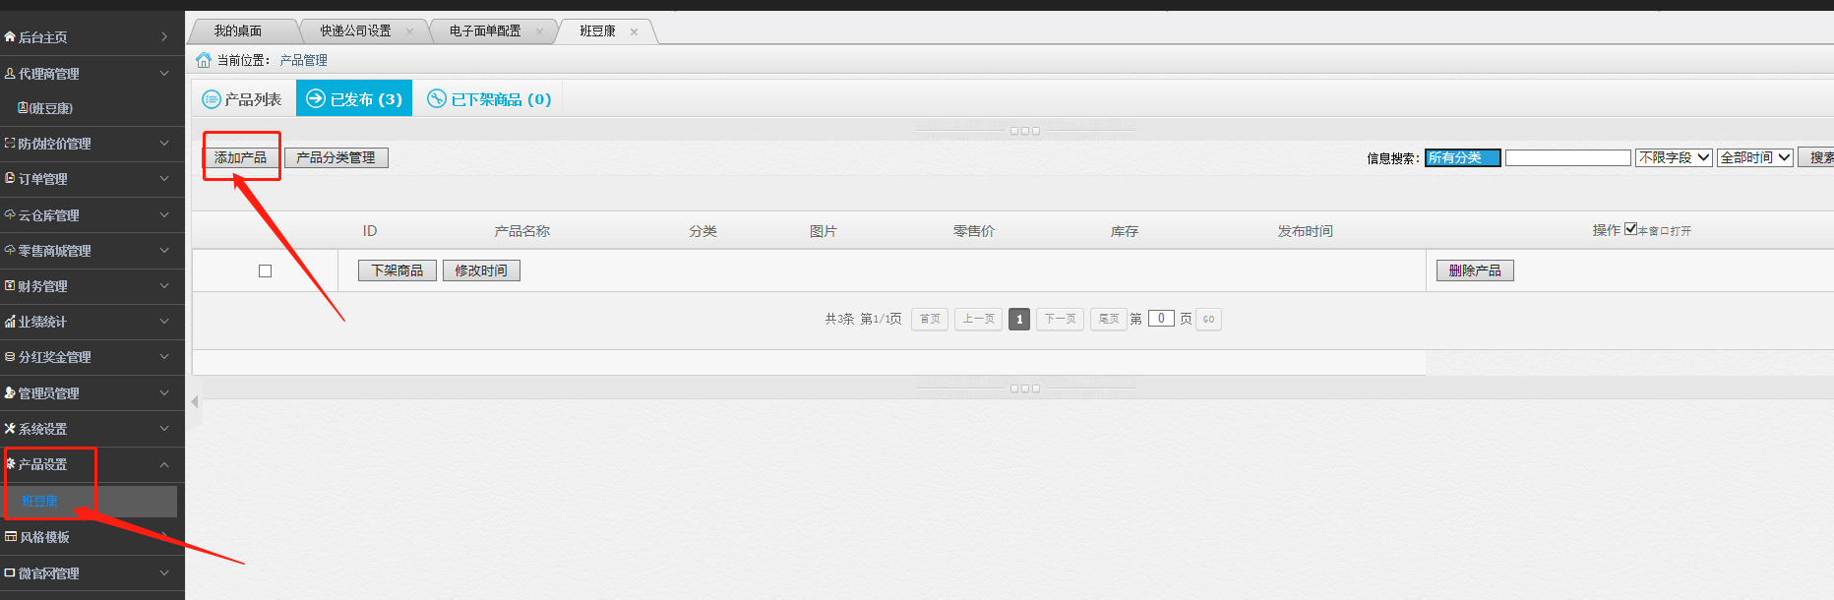Click the 管理员管理 user icon
Screen dimensions: 1834x600
click(x=10, y=392)
